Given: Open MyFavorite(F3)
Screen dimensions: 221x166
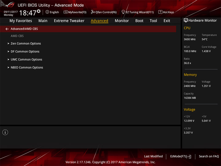Looking at the screenshot, I should click(x=75, y=12).
